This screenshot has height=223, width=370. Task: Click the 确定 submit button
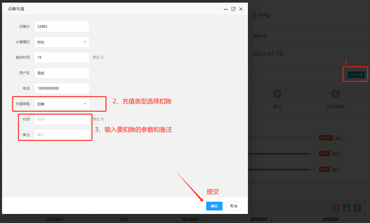[214, 206]
